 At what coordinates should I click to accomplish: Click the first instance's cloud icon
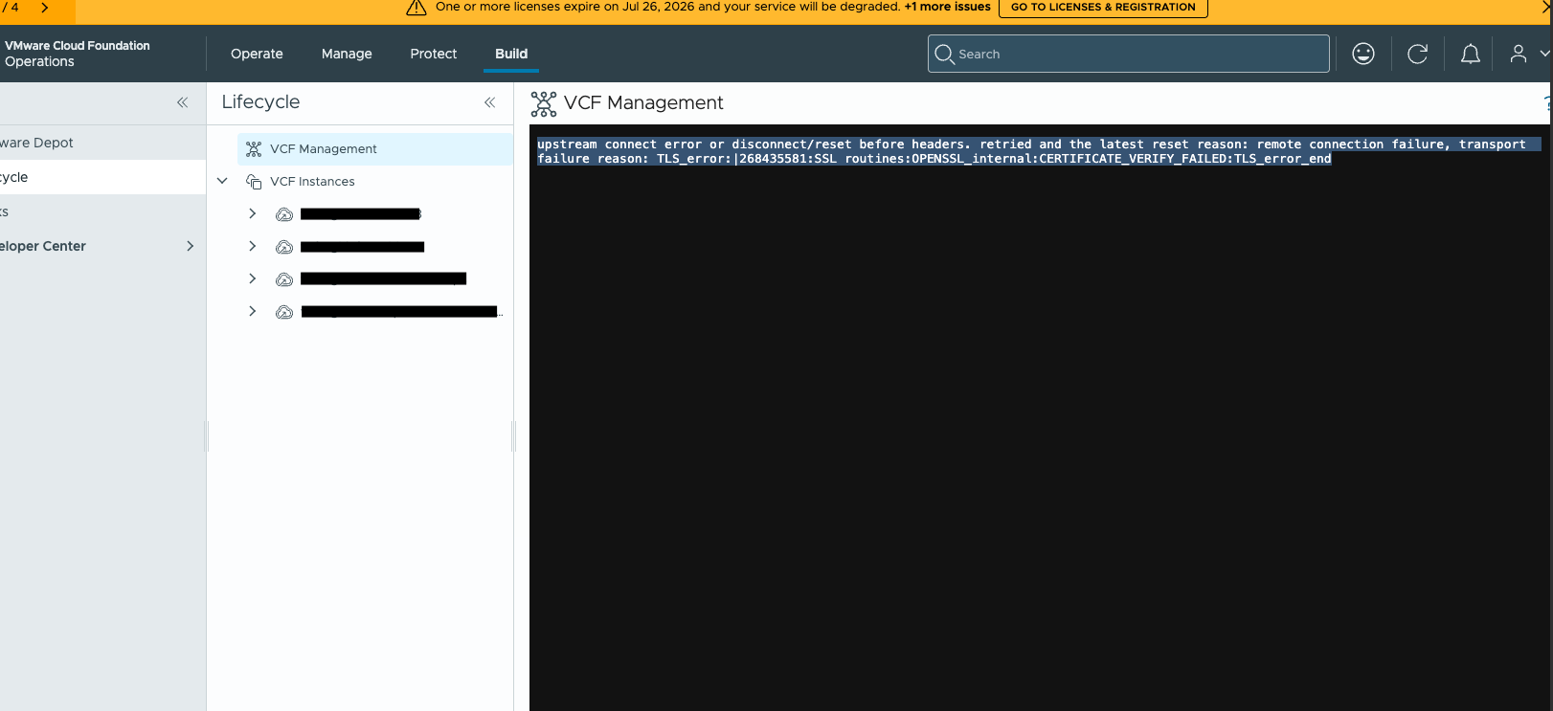(284, 214)
